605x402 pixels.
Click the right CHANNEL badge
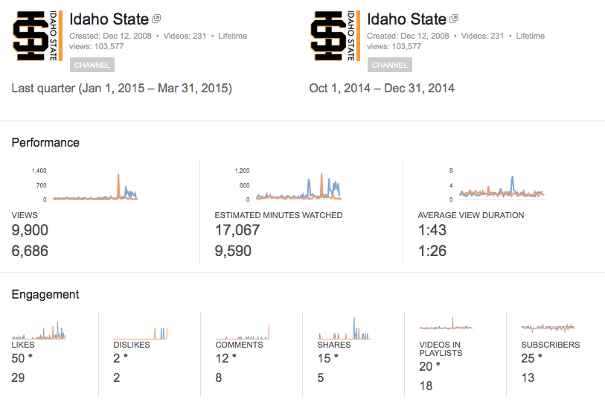tap(390, 65)
